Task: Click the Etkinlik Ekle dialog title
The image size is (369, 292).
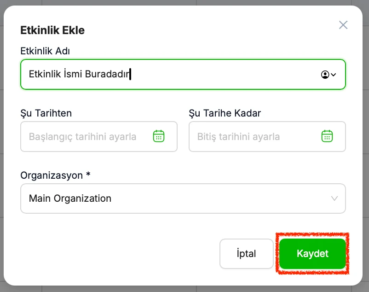Action: tap(52, 30)
